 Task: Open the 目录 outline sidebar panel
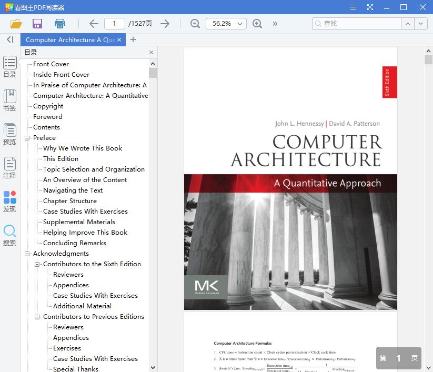[9, 67]
